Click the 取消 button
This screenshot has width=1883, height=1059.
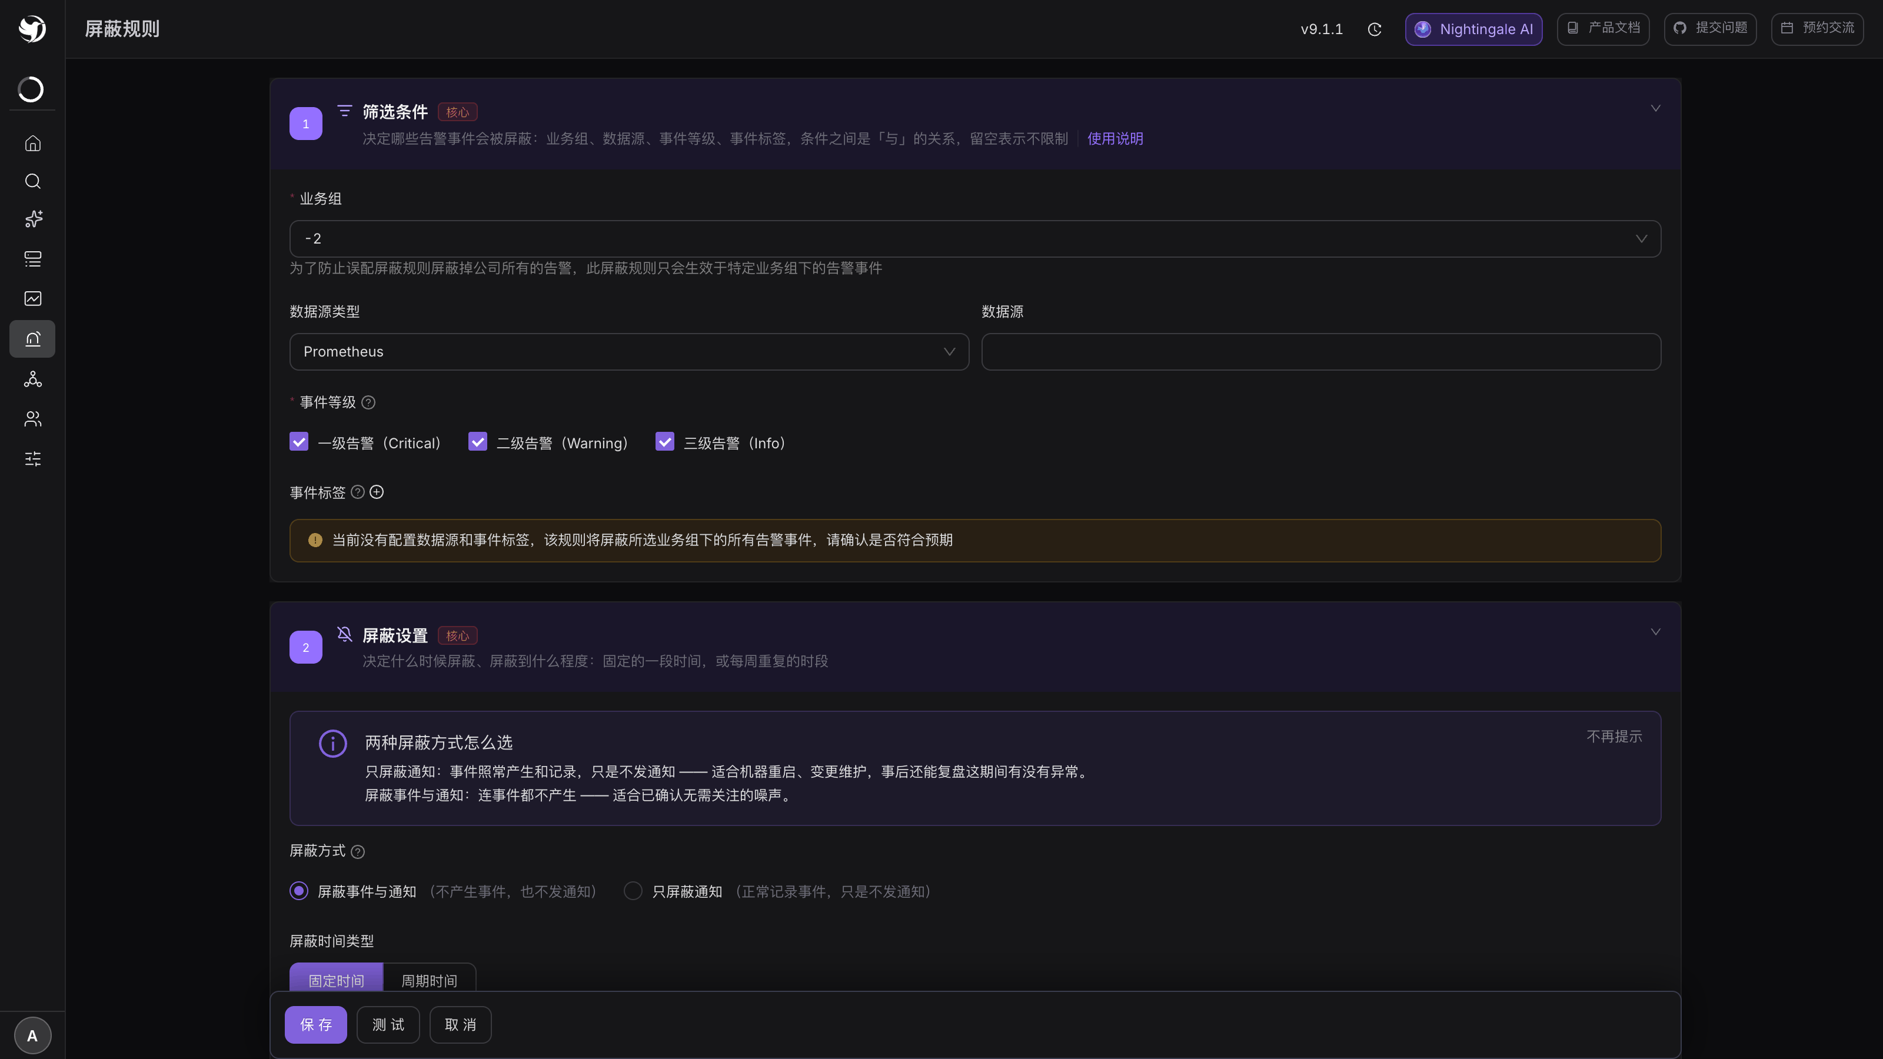461,1025
